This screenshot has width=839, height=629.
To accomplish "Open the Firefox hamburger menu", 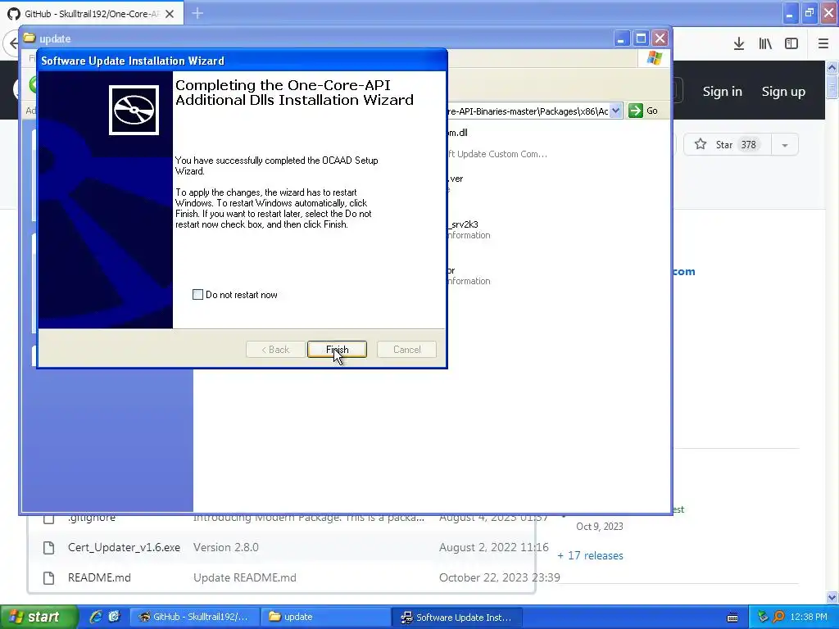I will (x=823, y=44).
